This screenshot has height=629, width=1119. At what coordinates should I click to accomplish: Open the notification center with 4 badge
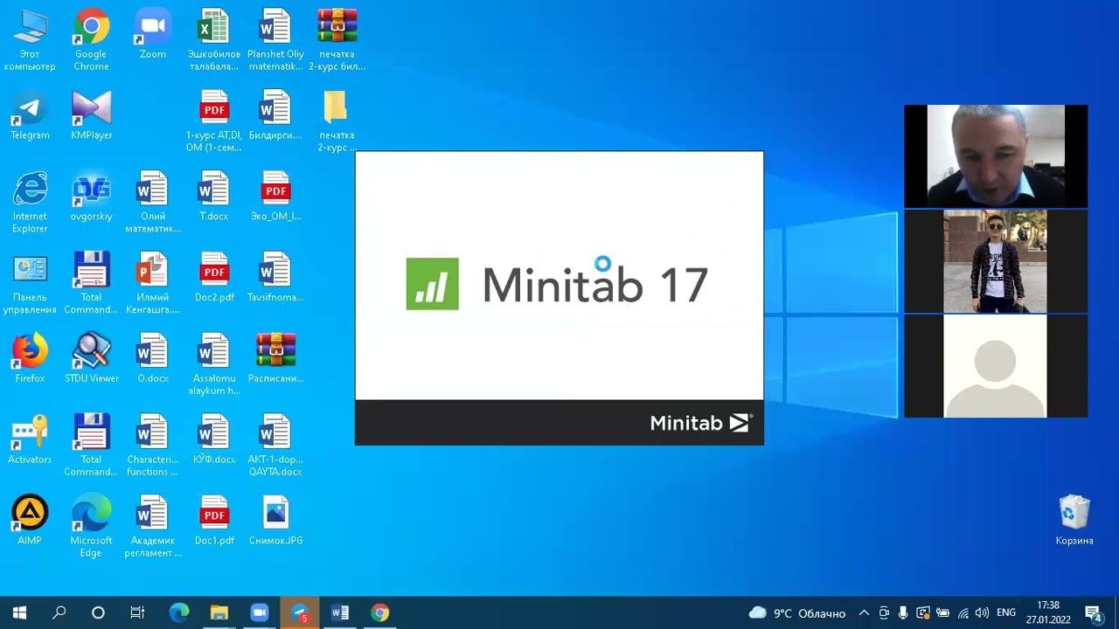[x=1094, y=612]
